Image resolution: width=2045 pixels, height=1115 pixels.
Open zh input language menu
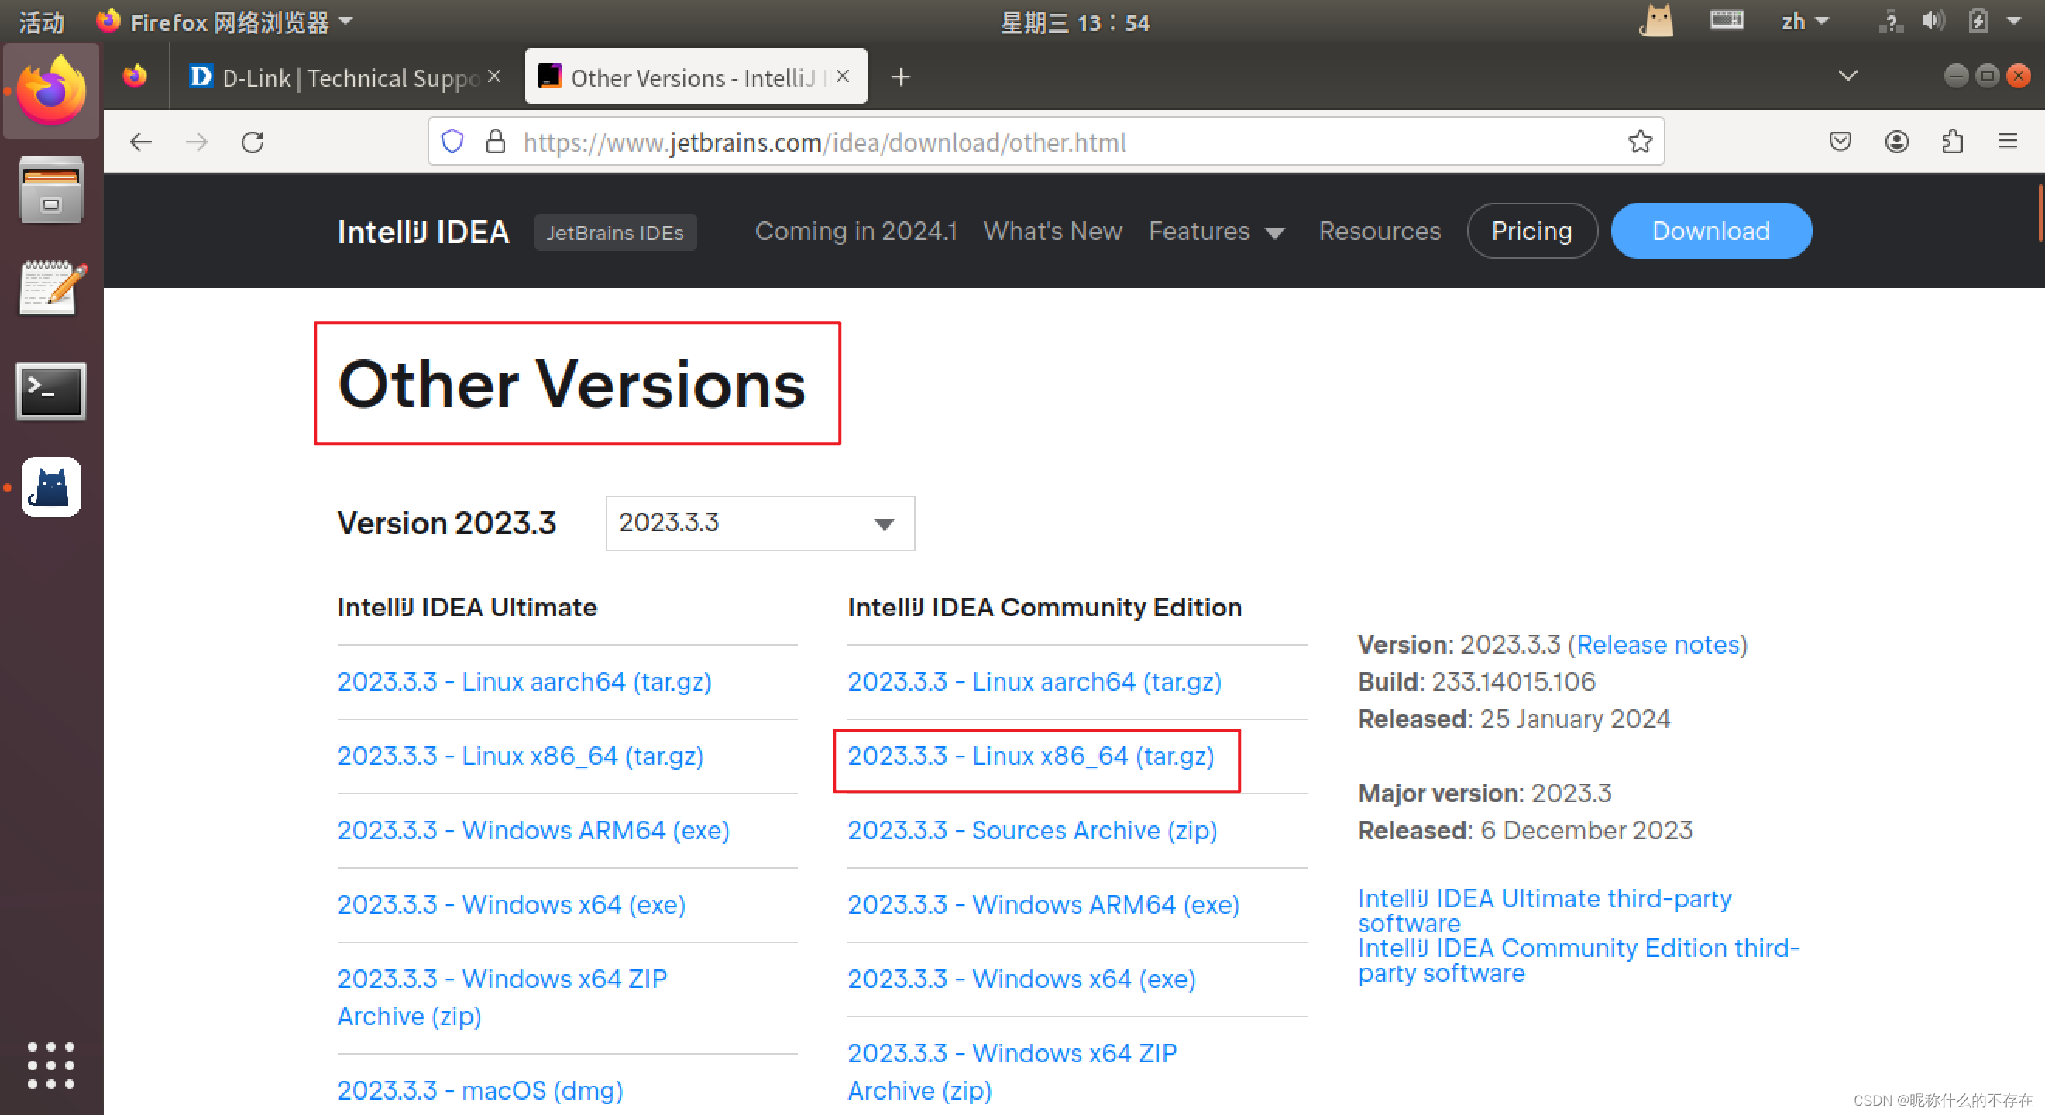click(x=1802, y=22)
